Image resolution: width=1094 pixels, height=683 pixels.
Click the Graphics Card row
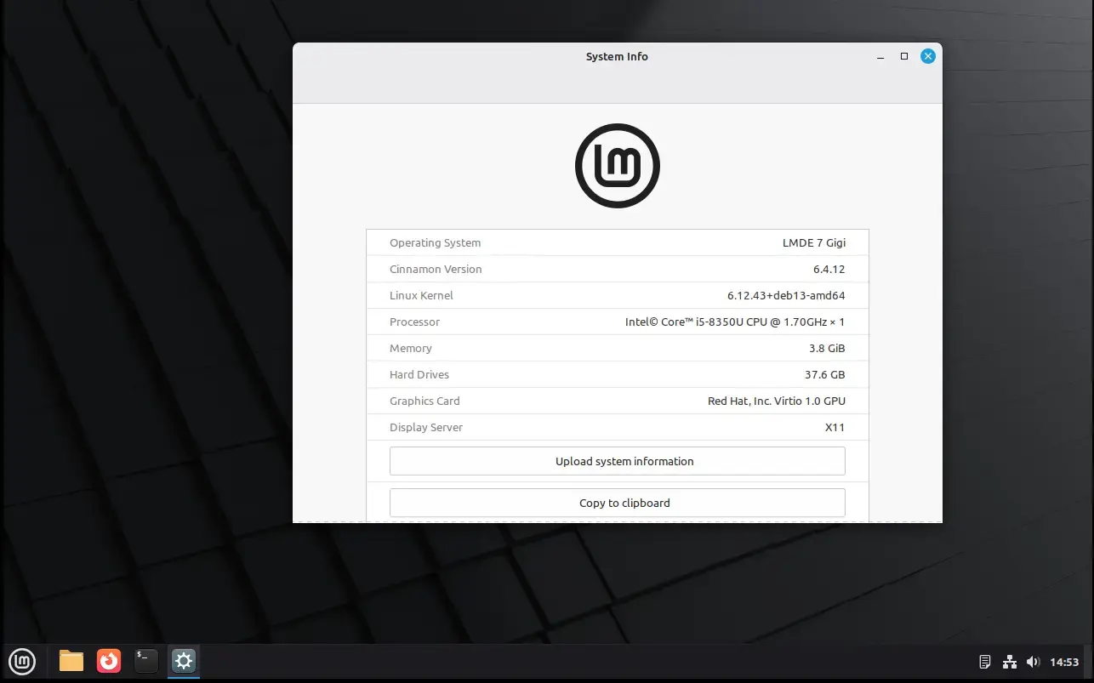point(618,401)
